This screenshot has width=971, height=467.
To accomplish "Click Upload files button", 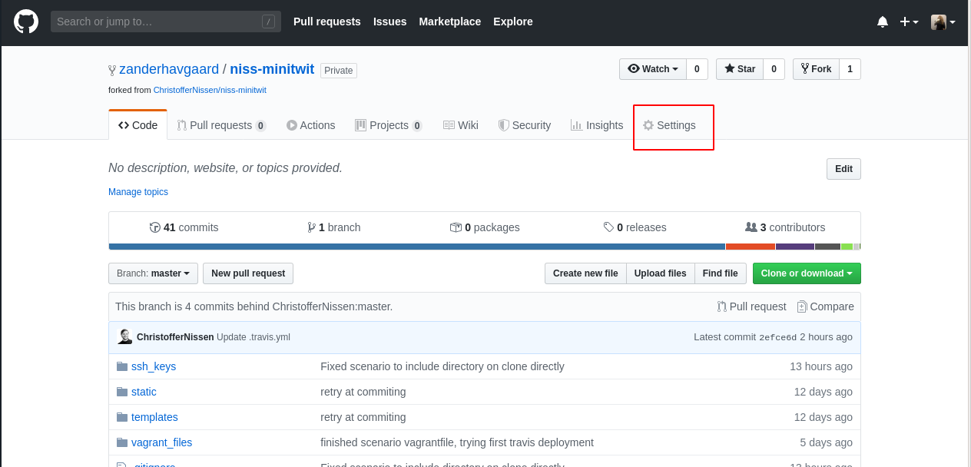I will (661, 273).
